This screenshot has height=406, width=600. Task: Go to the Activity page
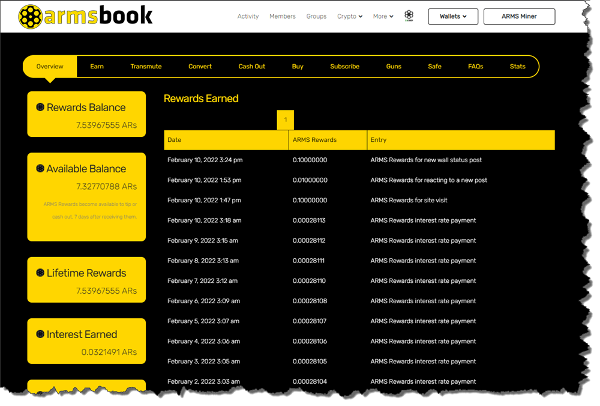click(248, 16)
